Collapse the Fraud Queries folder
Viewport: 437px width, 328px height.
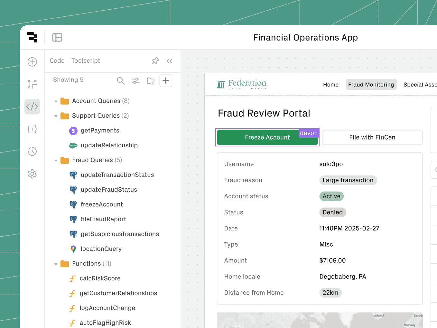tap(56, 160)
